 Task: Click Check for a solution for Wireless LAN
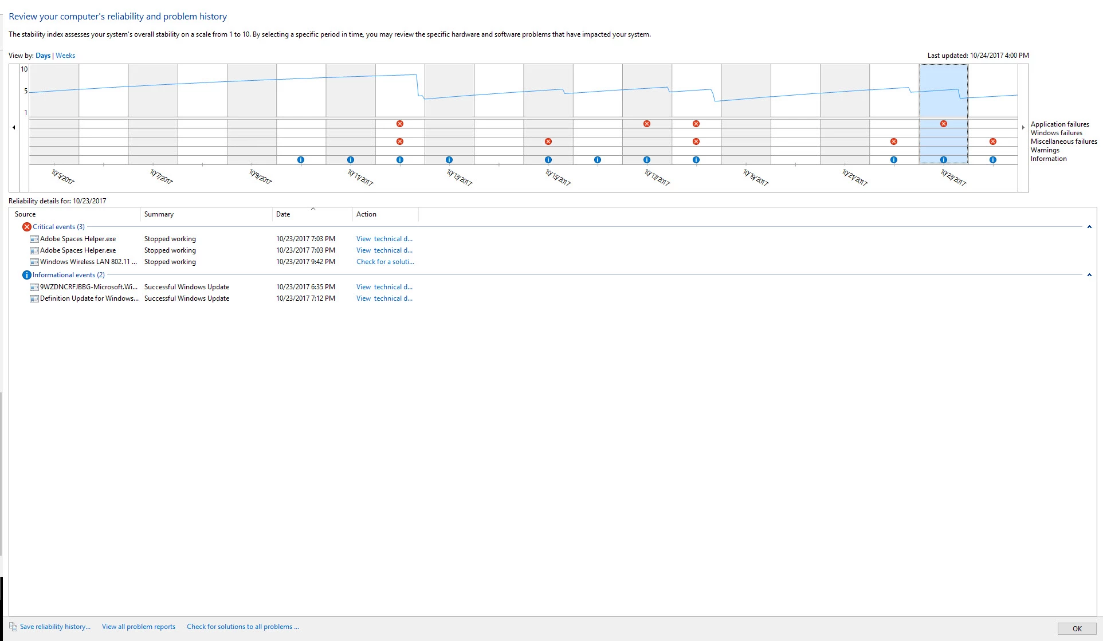pyautogui.click(x=384, y=262)
